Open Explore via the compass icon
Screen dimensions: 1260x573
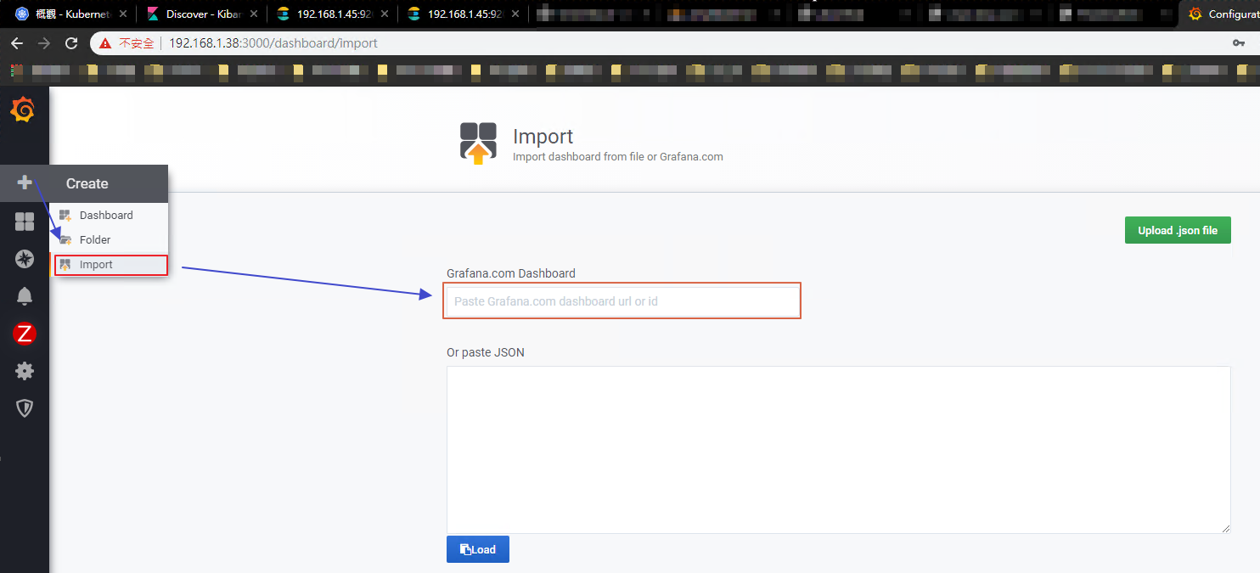click(x=25, y=259)
